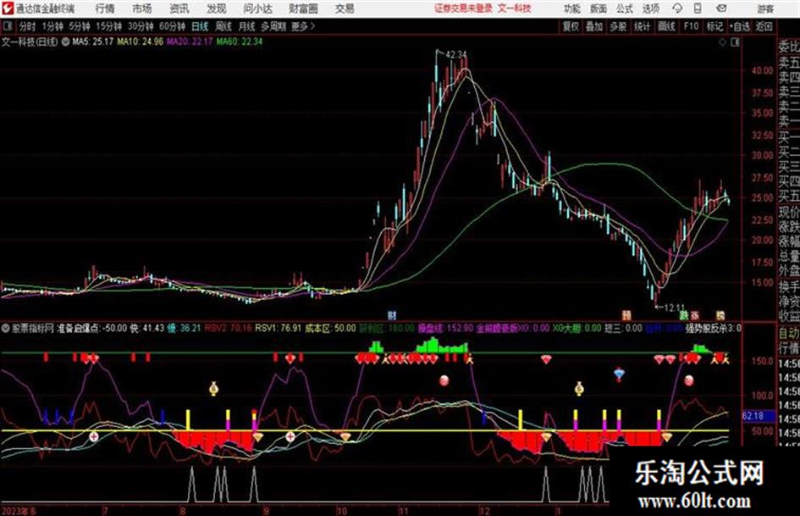
Task: Expand MA indicator settings dropdown next to 文一科技
Action: click(65, 42)
